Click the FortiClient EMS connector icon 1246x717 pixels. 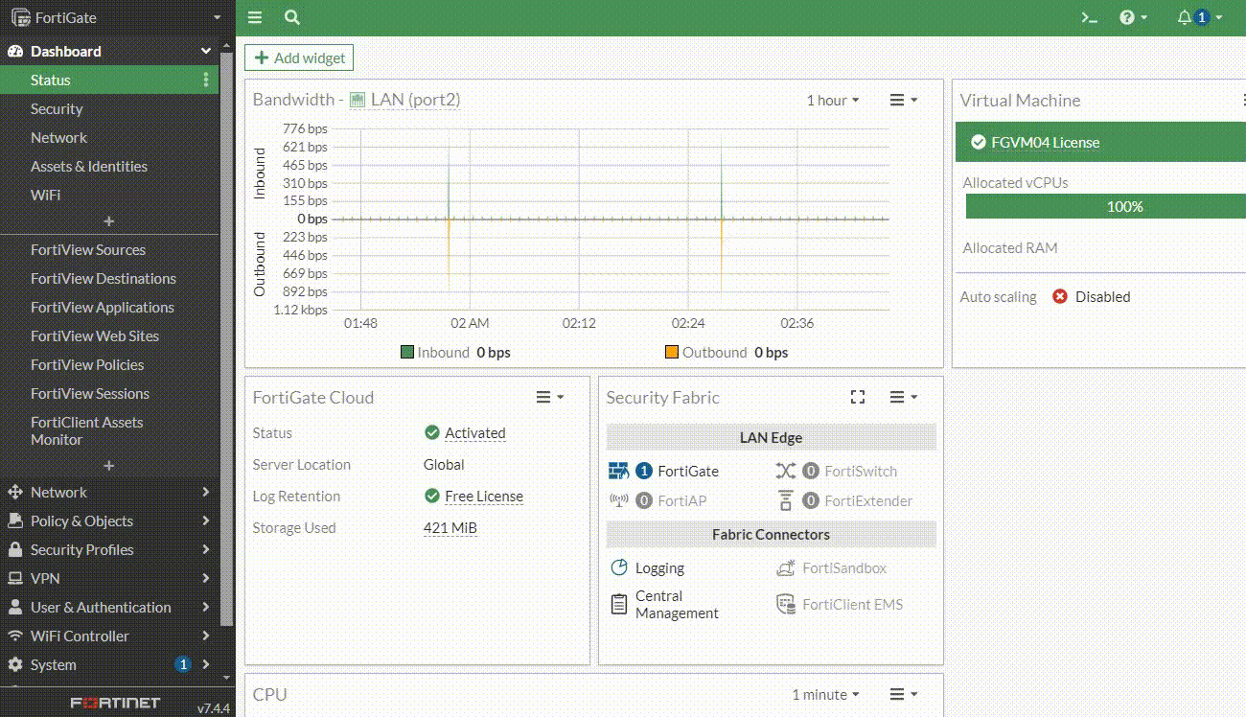786,604
